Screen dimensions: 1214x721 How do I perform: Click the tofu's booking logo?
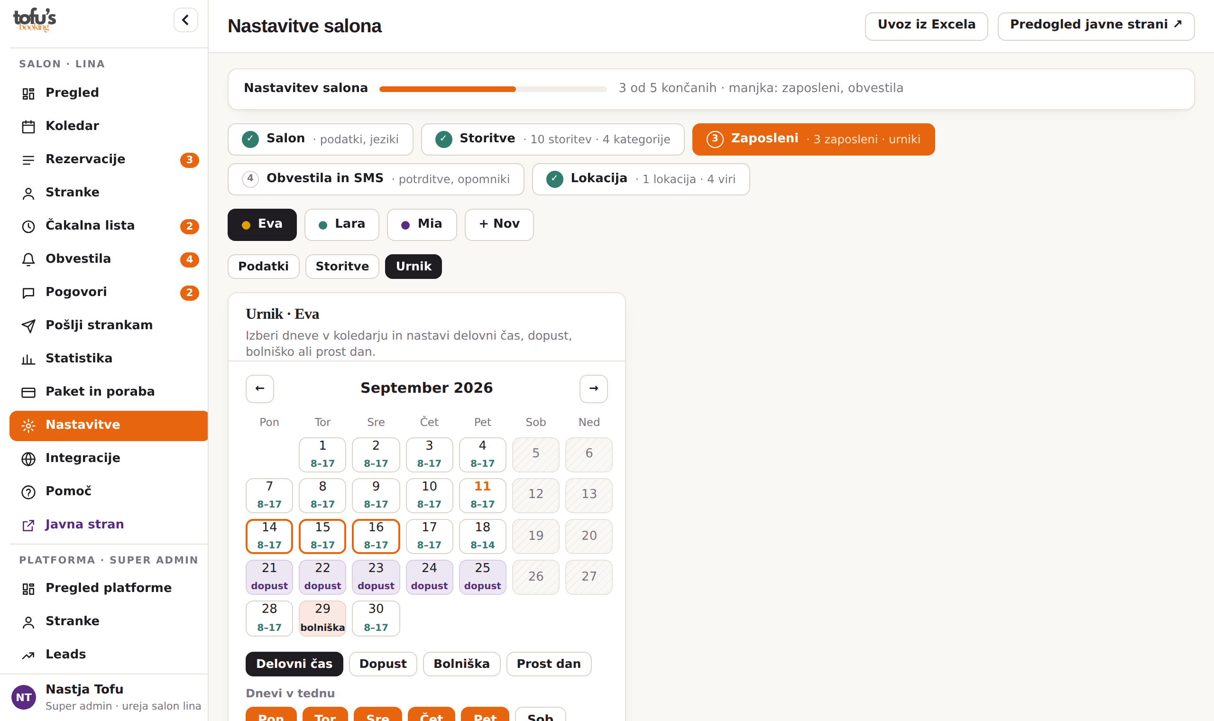point(34,20)
